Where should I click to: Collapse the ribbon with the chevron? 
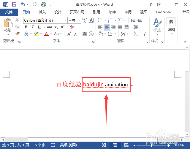tap(185, 42)
